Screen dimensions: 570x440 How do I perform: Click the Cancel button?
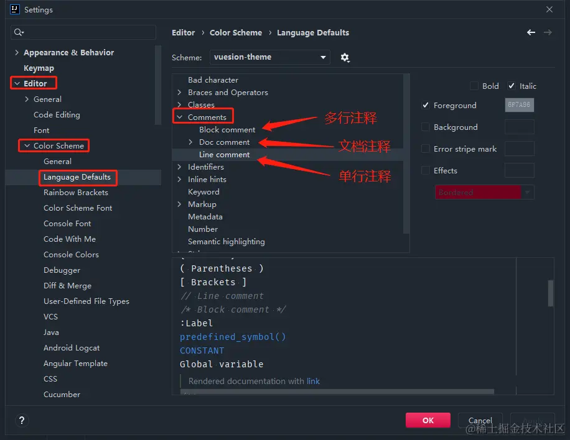[x=480, y=420]
